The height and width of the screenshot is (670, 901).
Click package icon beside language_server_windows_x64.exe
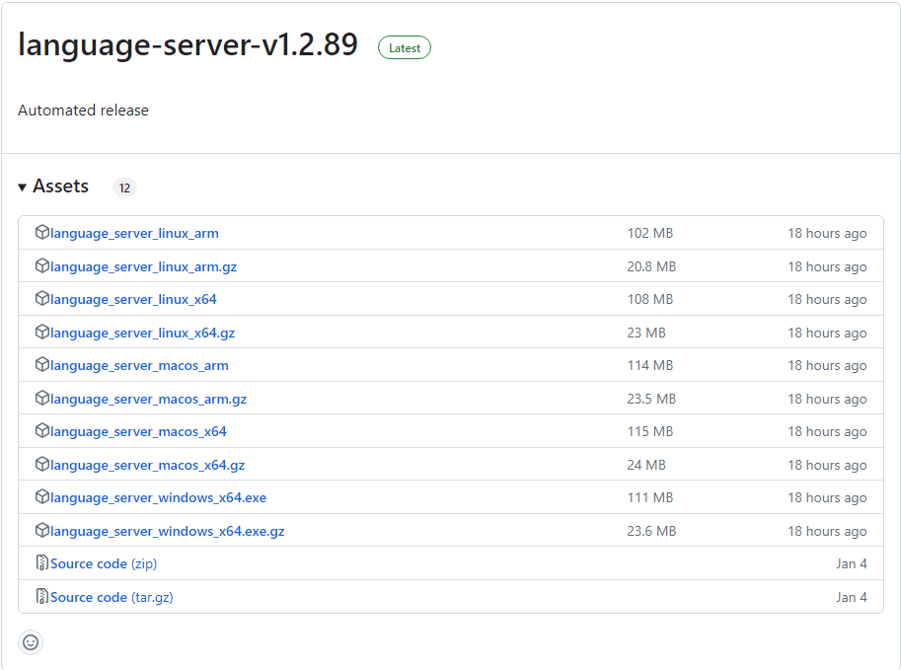coord(42,497)
